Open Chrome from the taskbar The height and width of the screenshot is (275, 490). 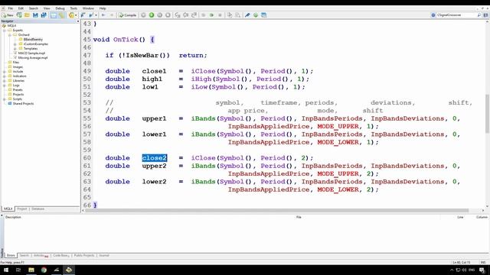click(44, 270)
